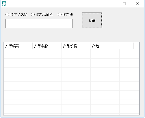Click divider between 产品编号 and 产品名称 headers
The height and width of the screenshot is (118, 145).
pyautogui.click(x=33, y=46)
